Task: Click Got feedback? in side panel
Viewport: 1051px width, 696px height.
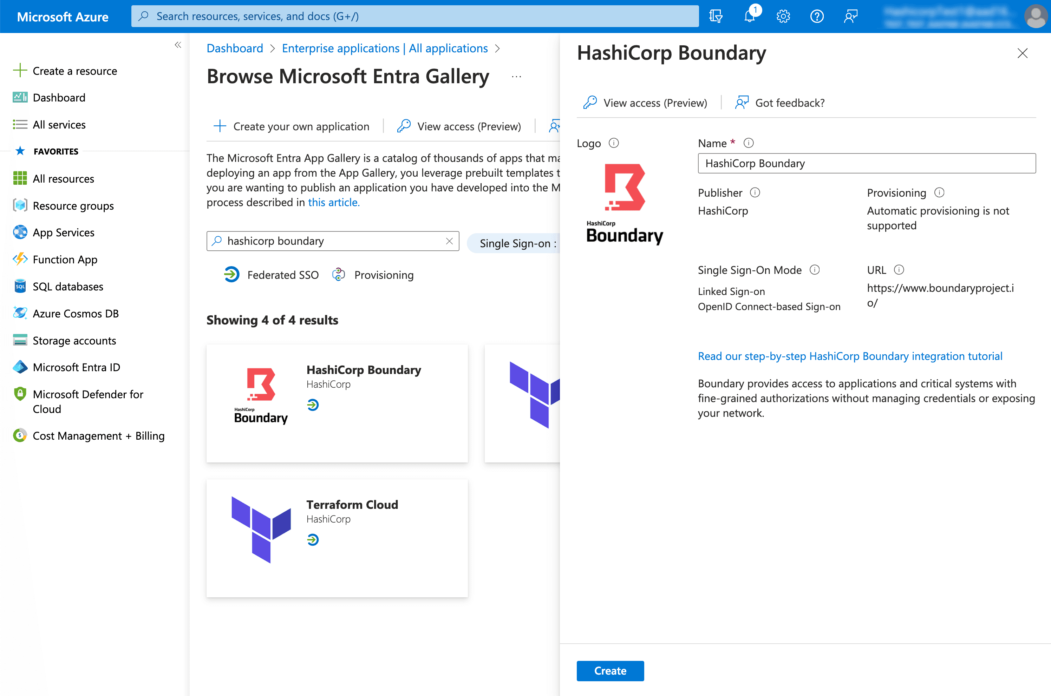Action: click(780, 103)
